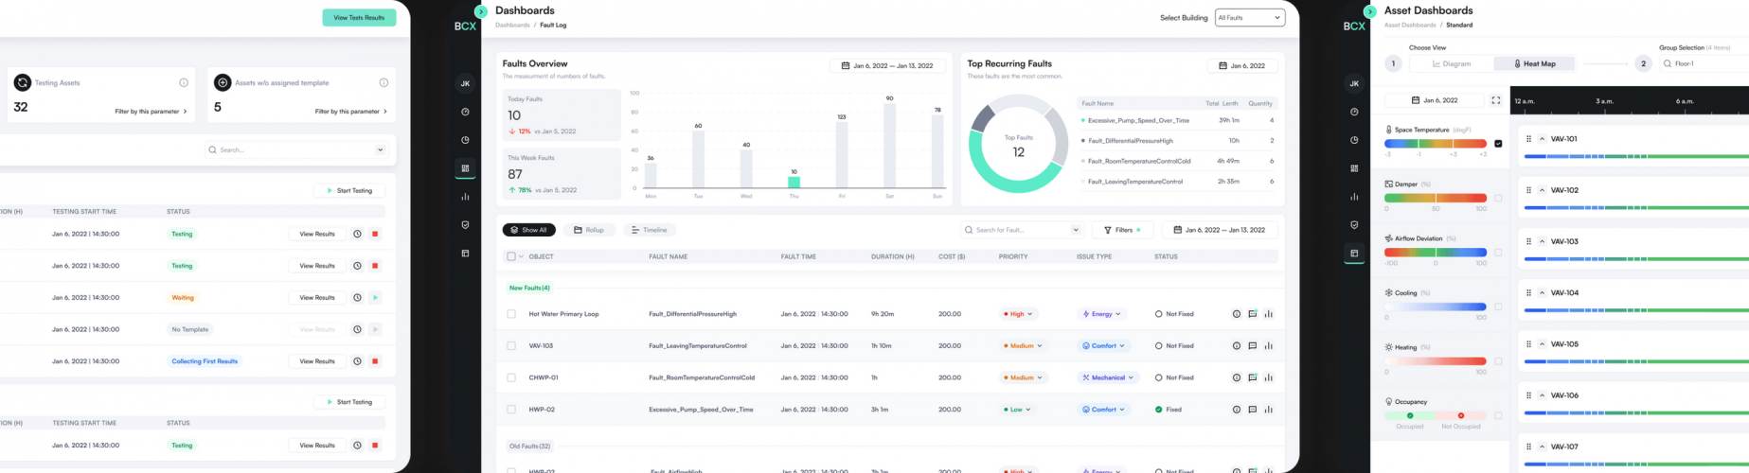Collapse the VAV-102 row with its chevron

coord(1542,190)
